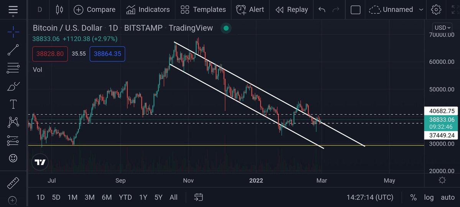Set range to YTD
This screenshot has height=207, width=460.
click(x=125, y=197)
